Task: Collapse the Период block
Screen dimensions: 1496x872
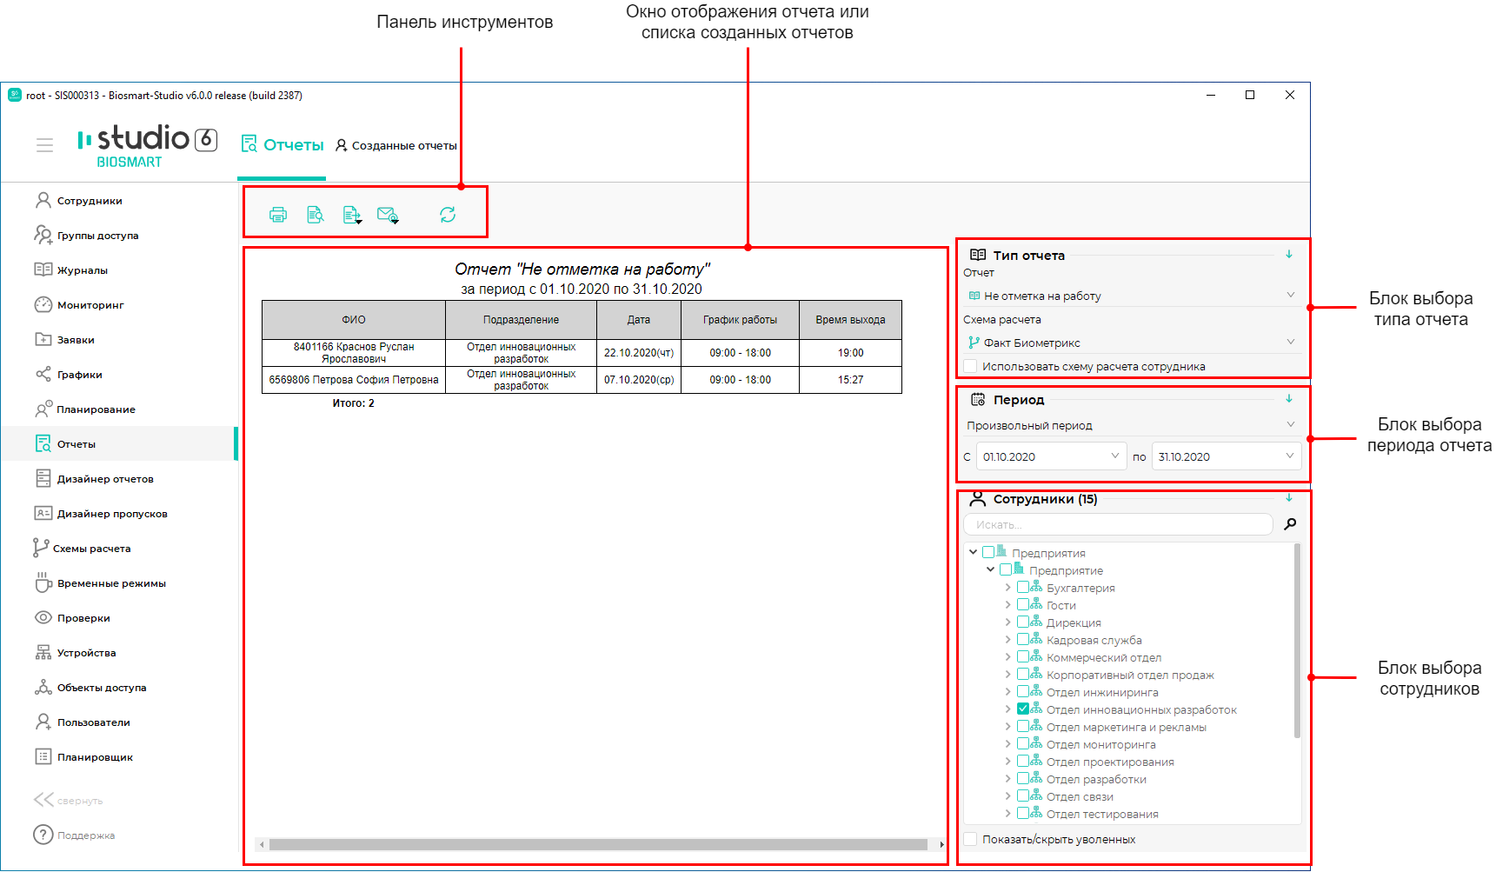Action: [1289, 399]
